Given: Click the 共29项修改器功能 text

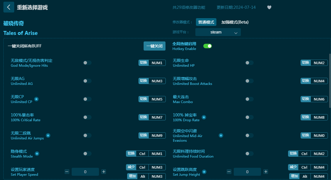Looking at the screenshot, I should tap(189, 7).
